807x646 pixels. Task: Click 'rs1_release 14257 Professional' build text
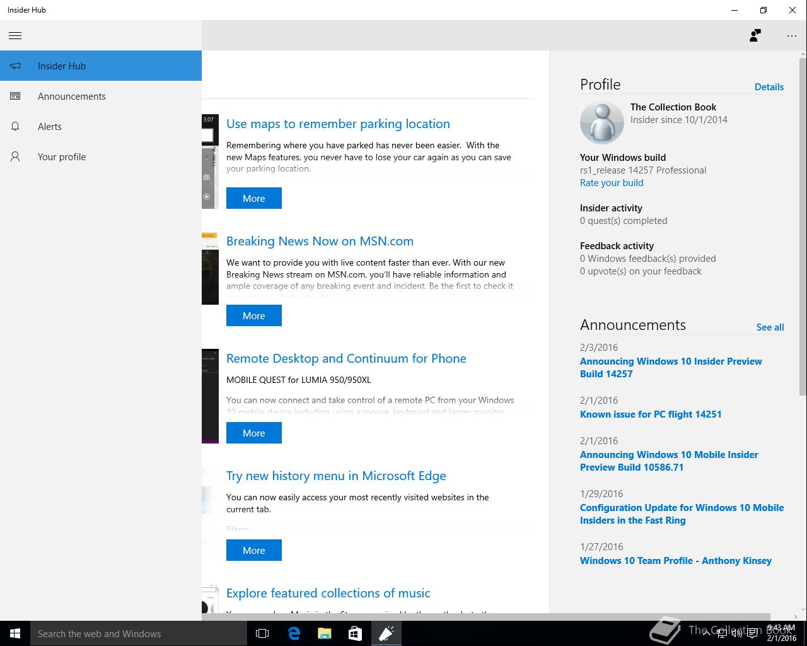[x=643, y=170]
